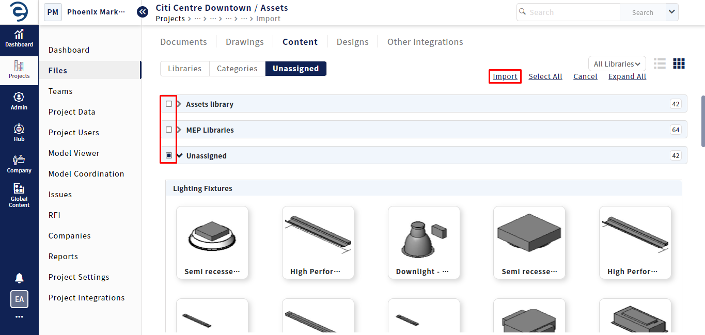705x335 pixels.
Task: Collapse sidebar with double-chevron icon
Action: click(143, 12)
